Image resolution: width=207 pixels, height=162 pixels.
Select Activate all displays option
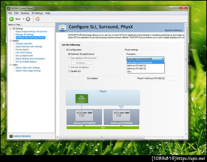click(x=78, y=67)
